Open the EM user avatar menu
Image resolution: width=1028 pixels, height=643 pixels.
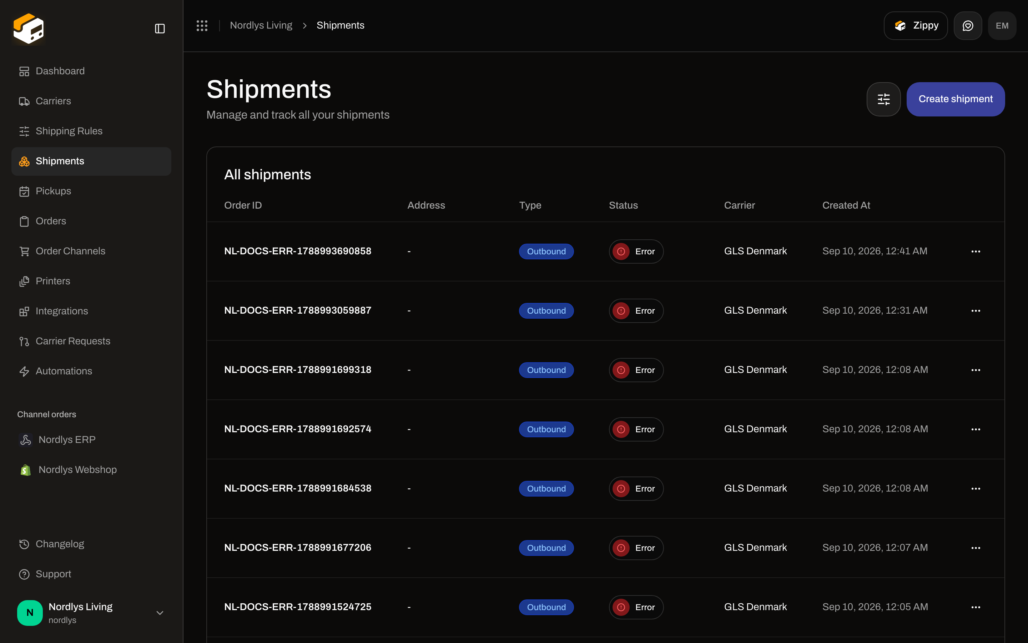tap(1002, 25)
